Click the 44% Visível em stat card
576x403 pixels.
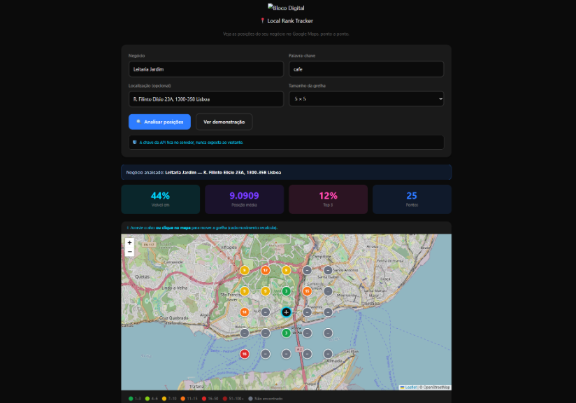161,199
